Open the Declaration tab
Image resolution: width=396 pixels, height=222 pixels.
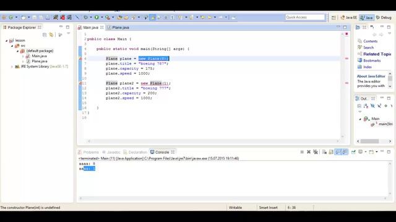[x=135, y=152]
